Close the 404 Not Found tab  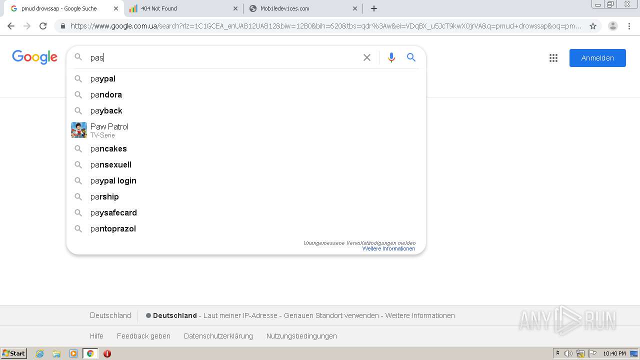click(236, 8)
